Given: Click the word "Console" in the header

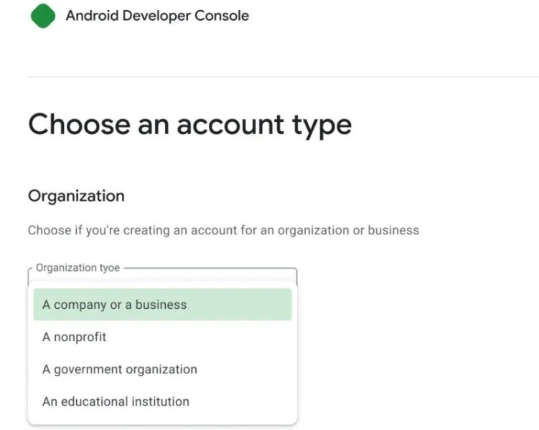Looking at the screenshot, I should point(222,16).
